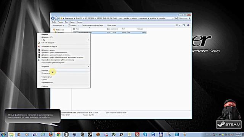
Task: Expand the Открыть button dropdown arrow
Action: 78,25
